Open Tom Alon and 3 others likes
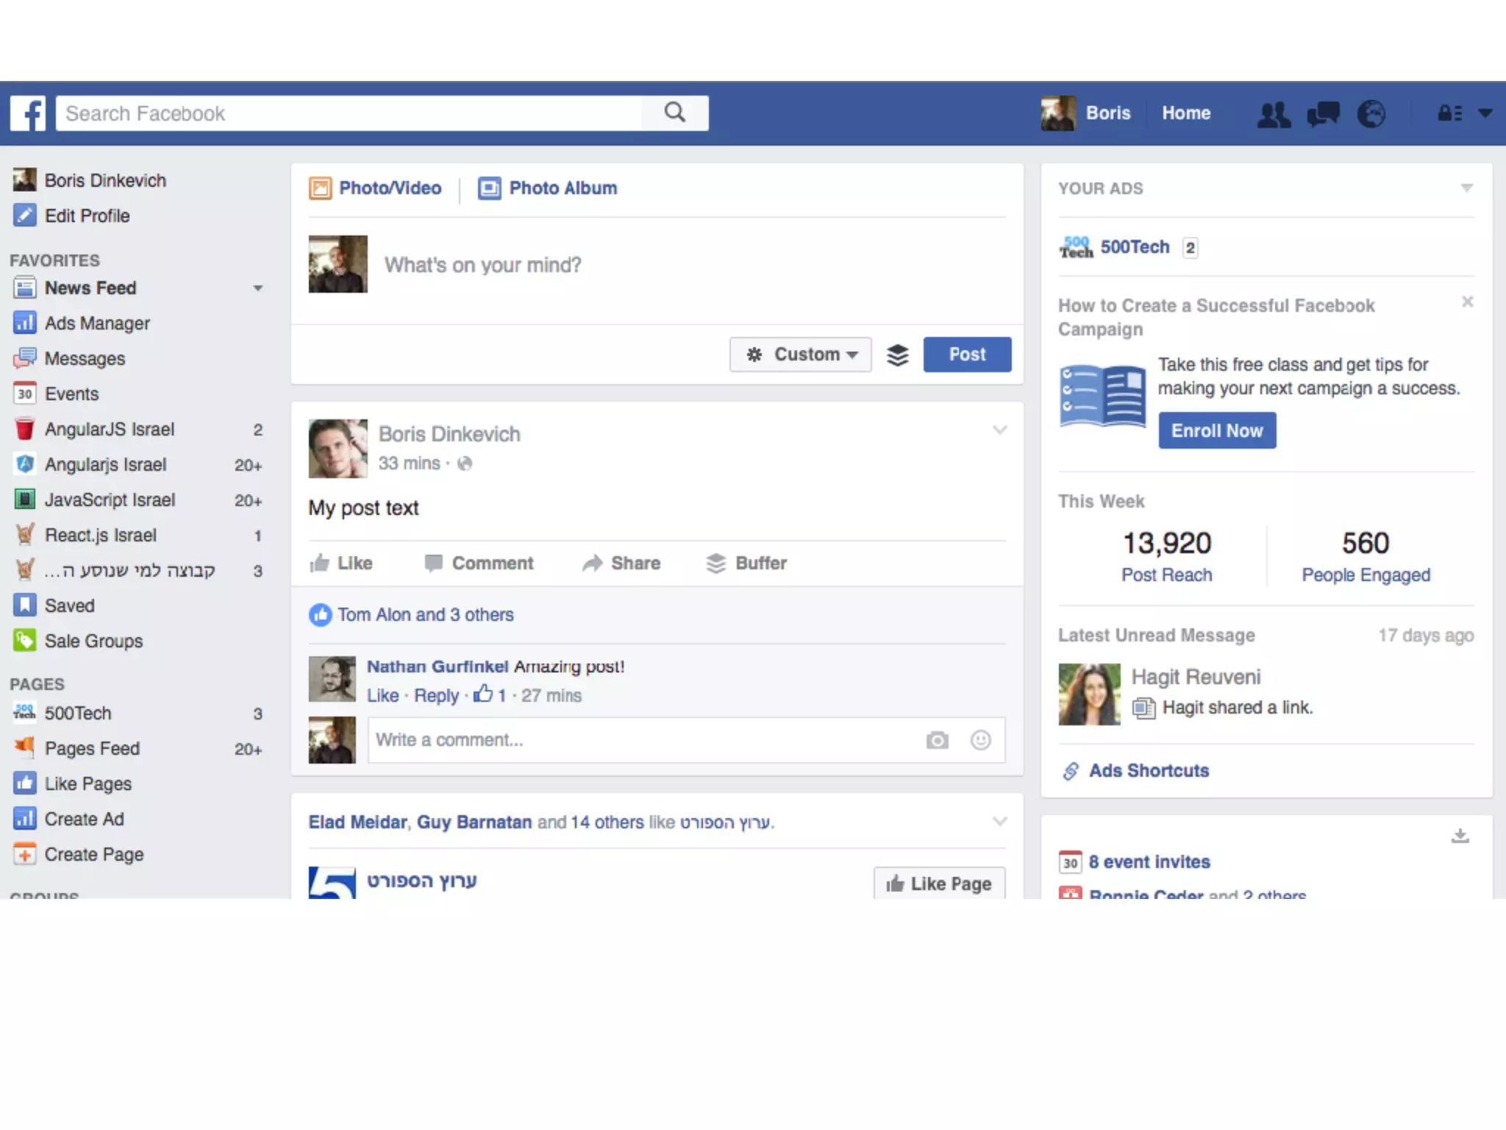The height and width of the screenshot is (1130, 1506). [426, 615]
